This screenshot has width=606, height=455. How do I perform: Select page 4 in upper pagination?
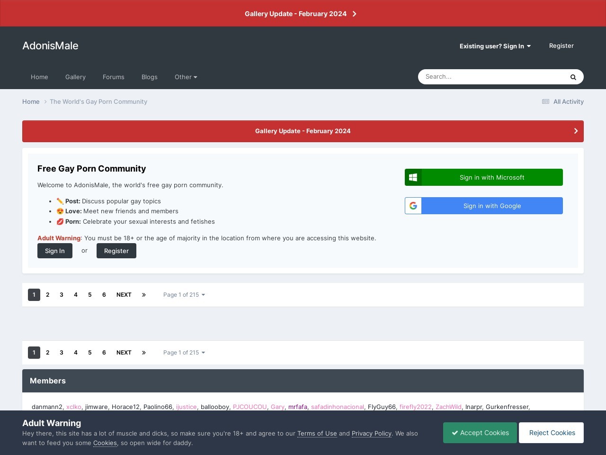(76, 295)
